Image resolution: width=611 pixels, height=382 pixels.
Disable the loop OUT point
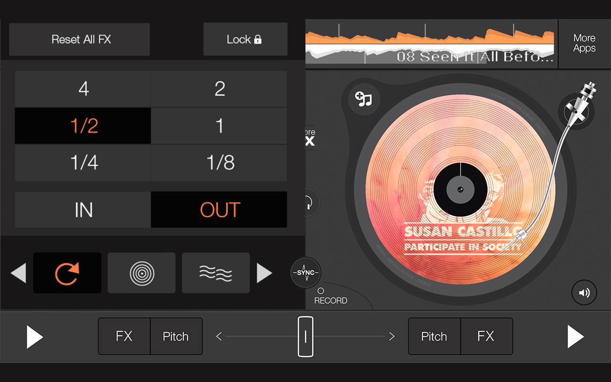tap(219, 210)
